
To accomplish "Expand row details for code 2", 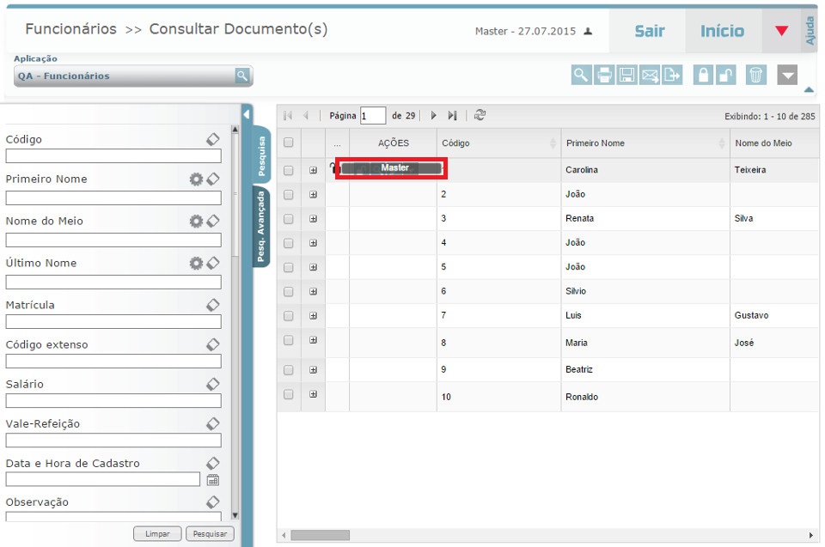I will [313, 195].
